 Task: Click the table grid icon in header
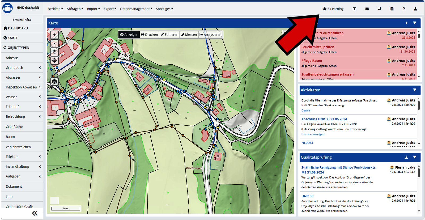click(354, 9)
